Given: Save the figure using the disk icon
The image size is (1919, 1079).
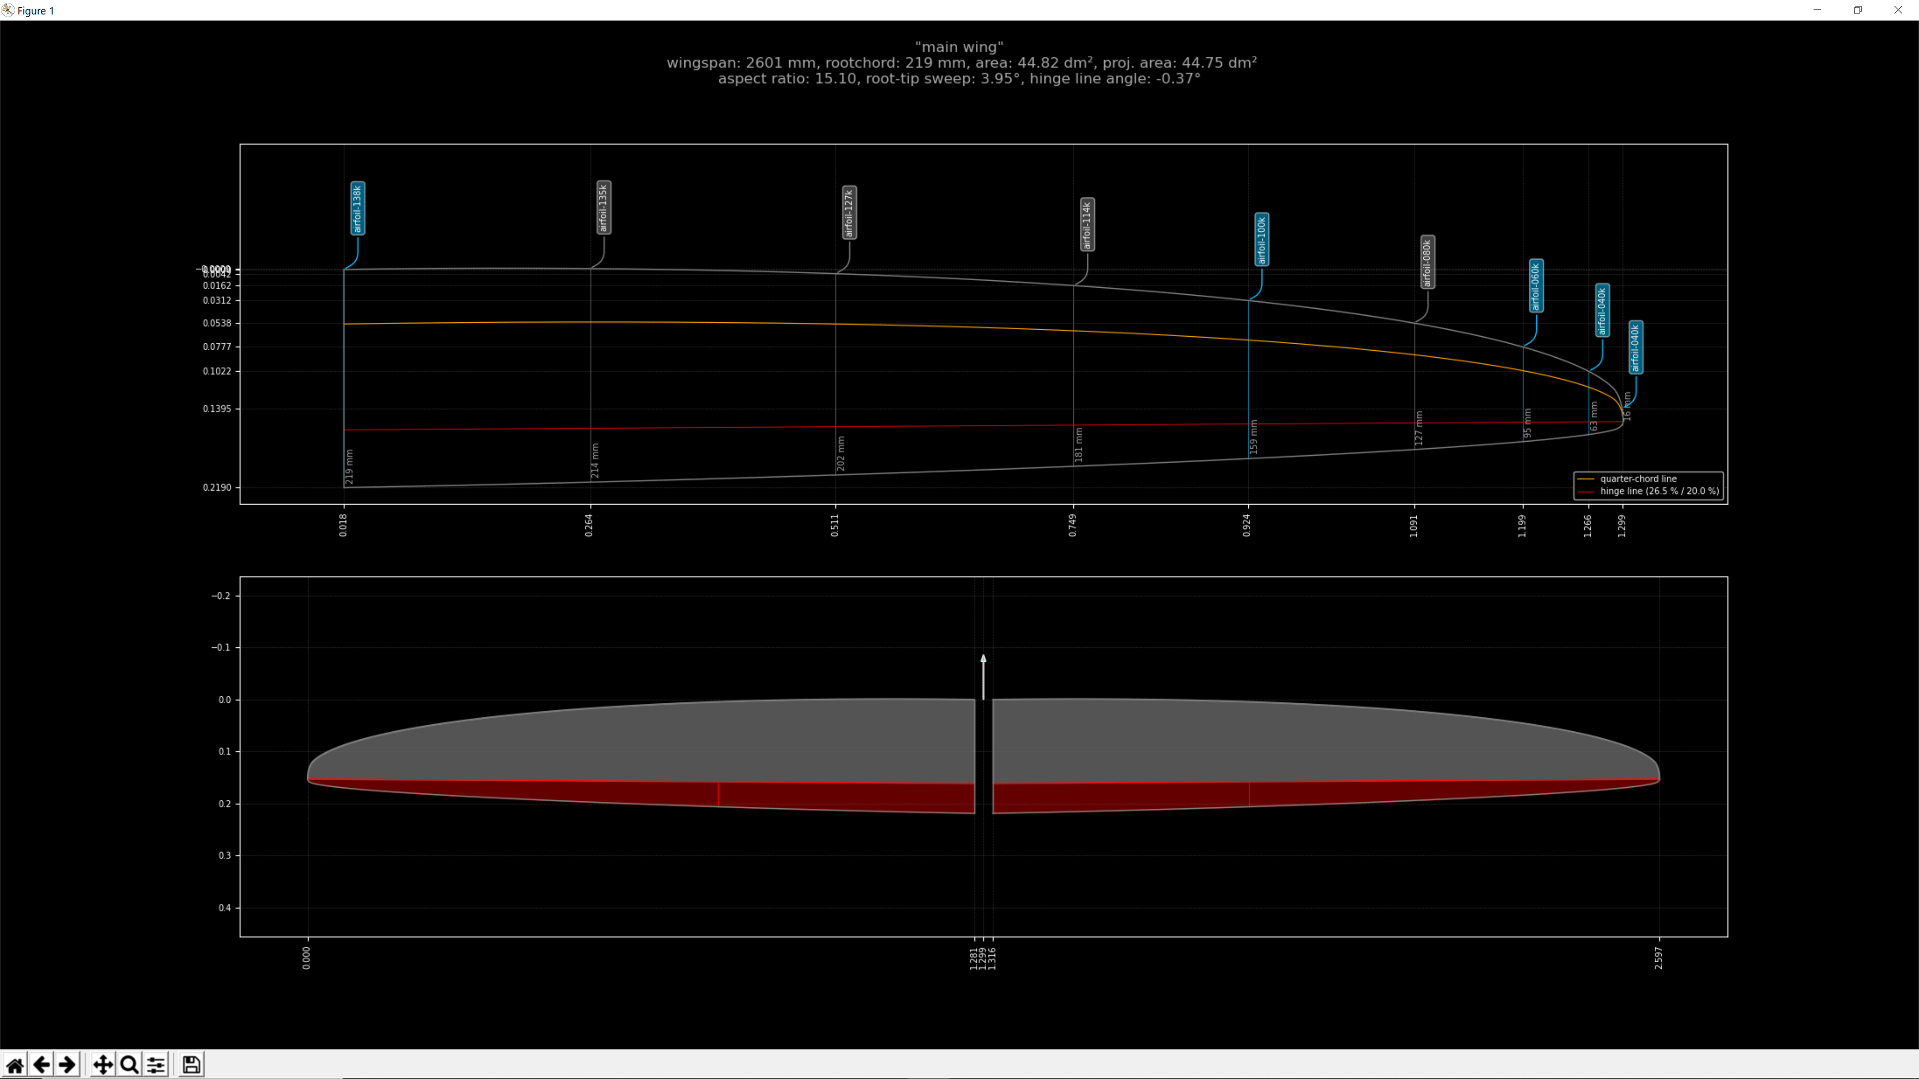Looking at the screenshot, I should pyautogui.click(x=191, y=1065).
